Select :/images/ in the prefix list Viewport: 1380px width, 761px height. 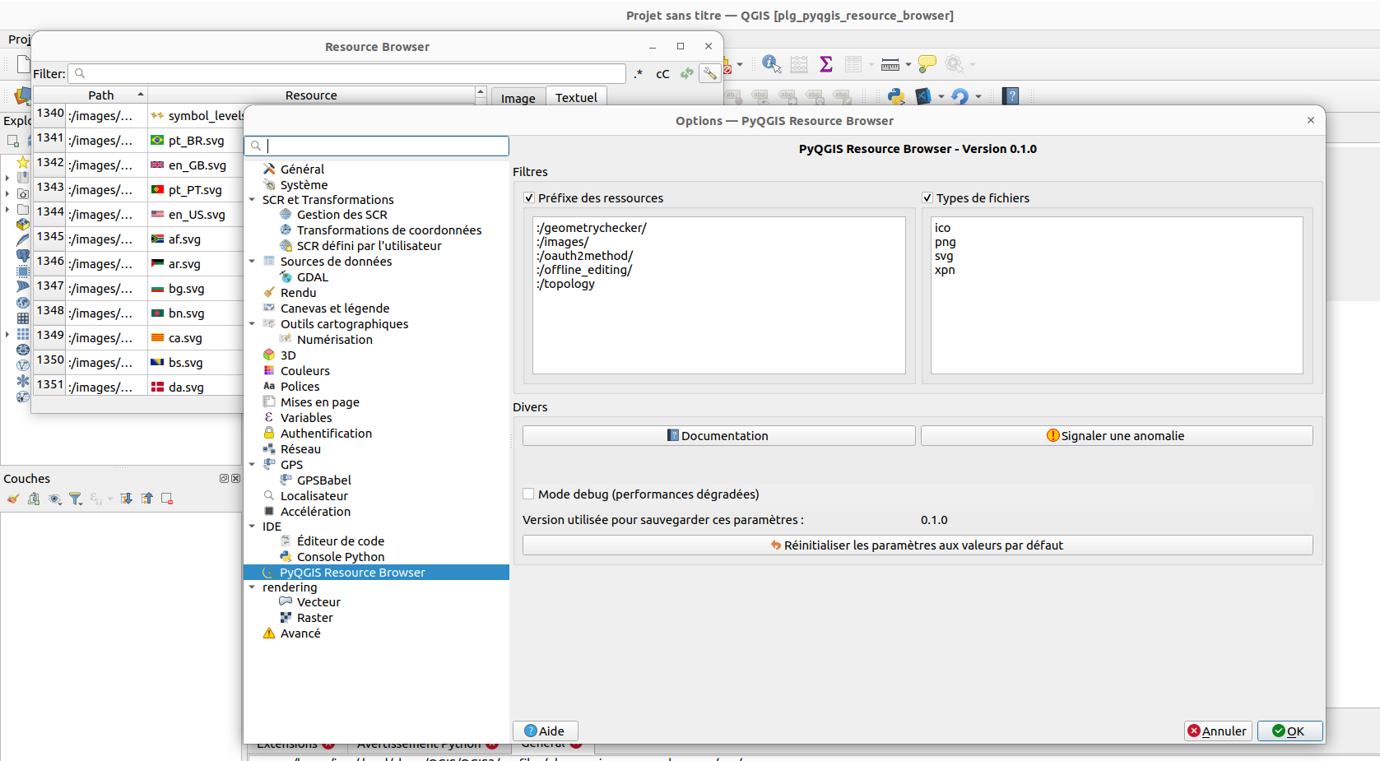tap(563, 242)
